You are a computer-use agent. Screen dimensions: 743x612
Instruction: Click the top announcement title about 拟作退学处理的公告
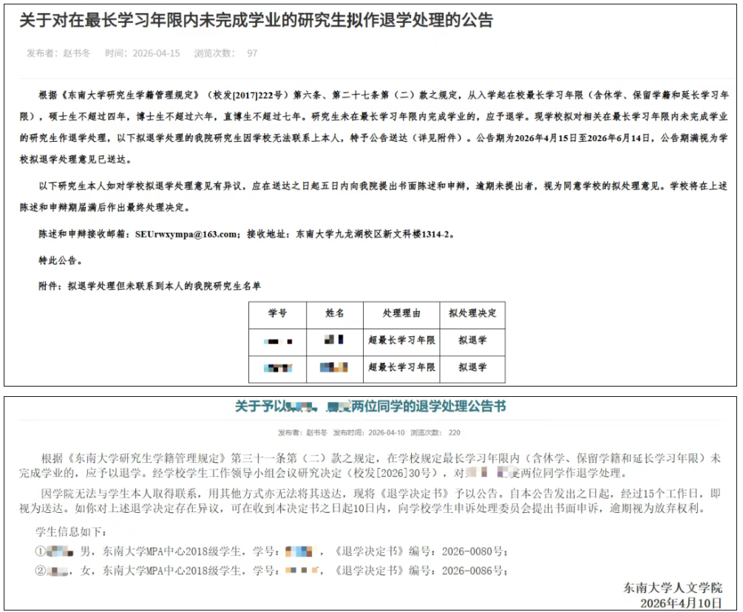point(256,21)
